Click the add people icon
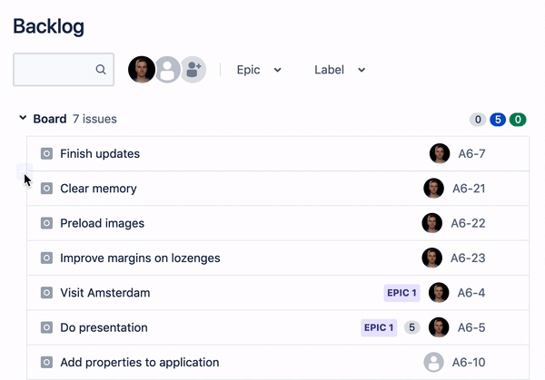The height and width of the screenshot is (380, 545). tap(193, 70)
